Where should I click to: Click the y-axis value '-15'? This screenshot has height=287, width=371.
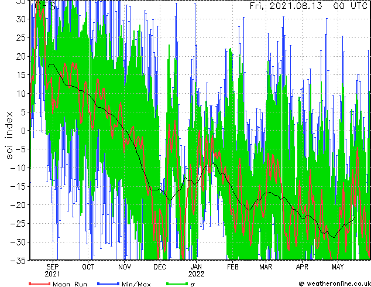18,187
